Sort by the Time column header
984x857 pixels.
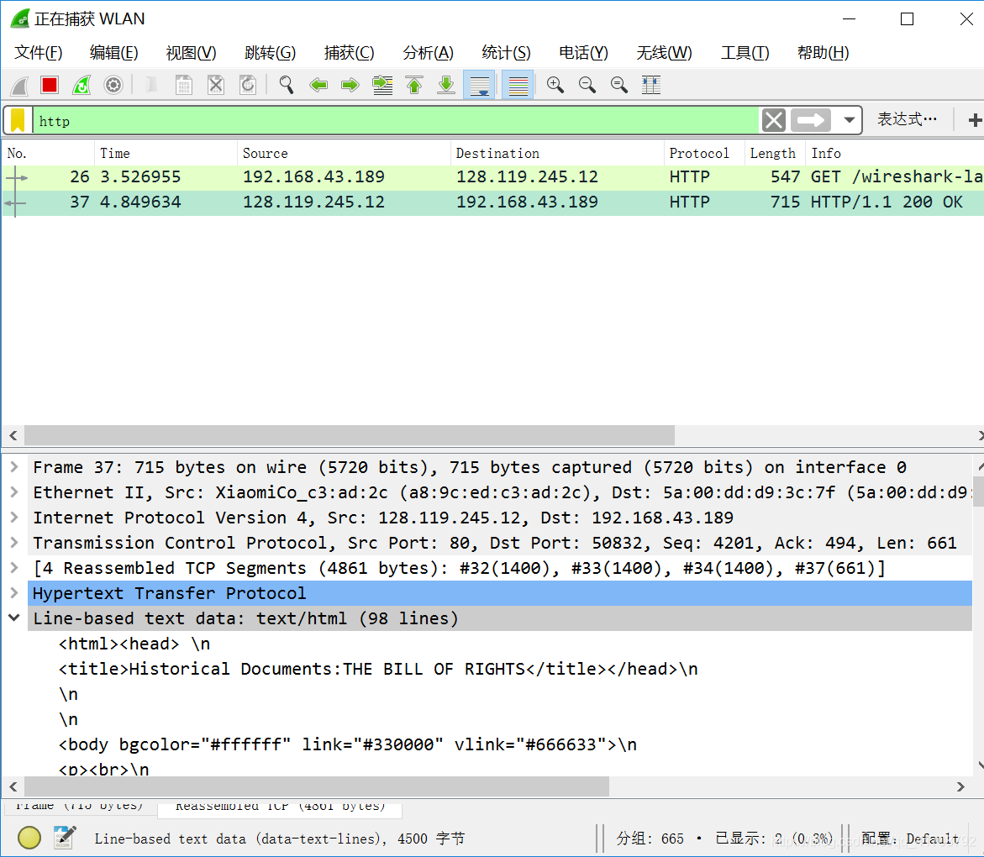(x=166, y=153)
